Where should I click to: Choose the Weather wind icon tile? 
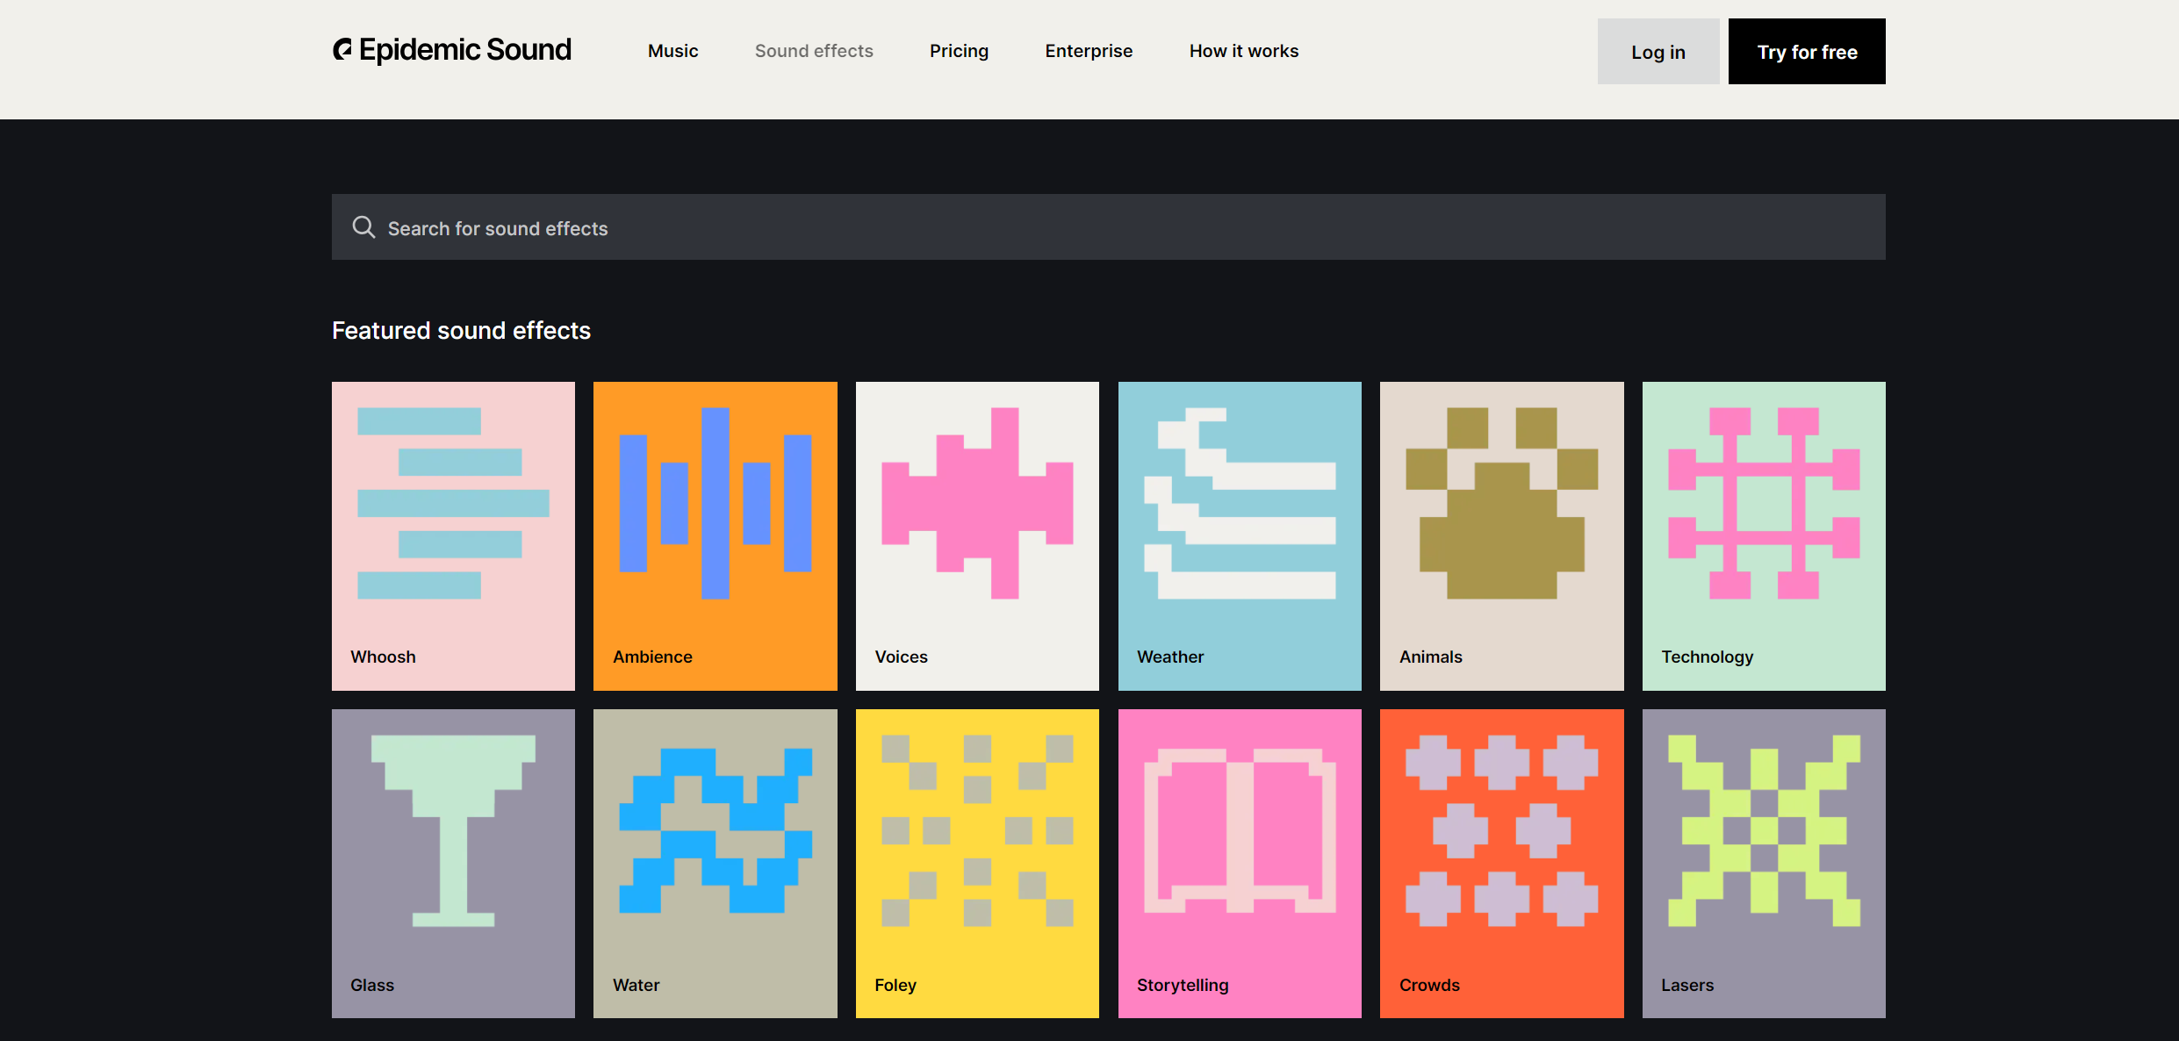(1239, 535)
